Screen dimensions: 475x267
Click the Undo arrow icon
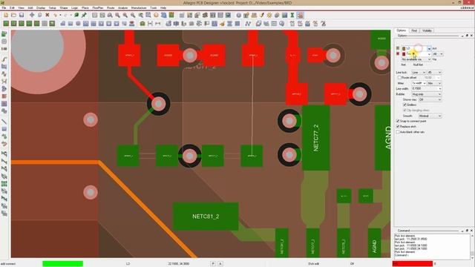click(55, 15)
